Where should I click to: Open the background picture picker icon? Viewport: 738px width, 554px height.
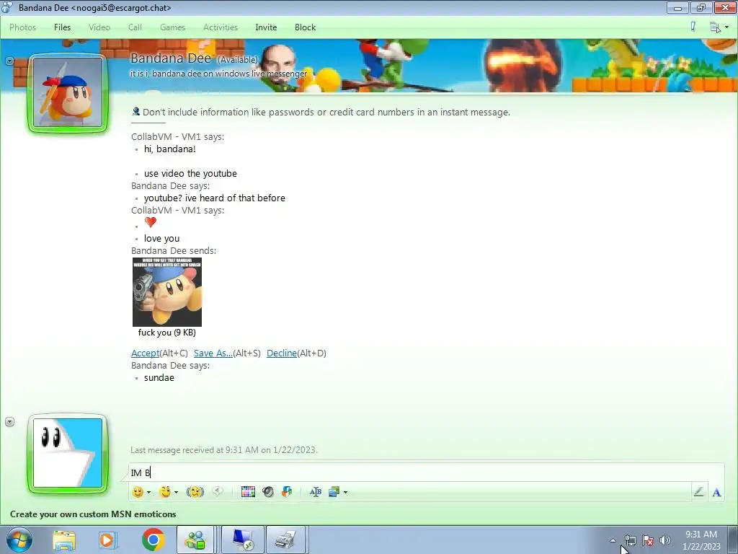(334, 492)
